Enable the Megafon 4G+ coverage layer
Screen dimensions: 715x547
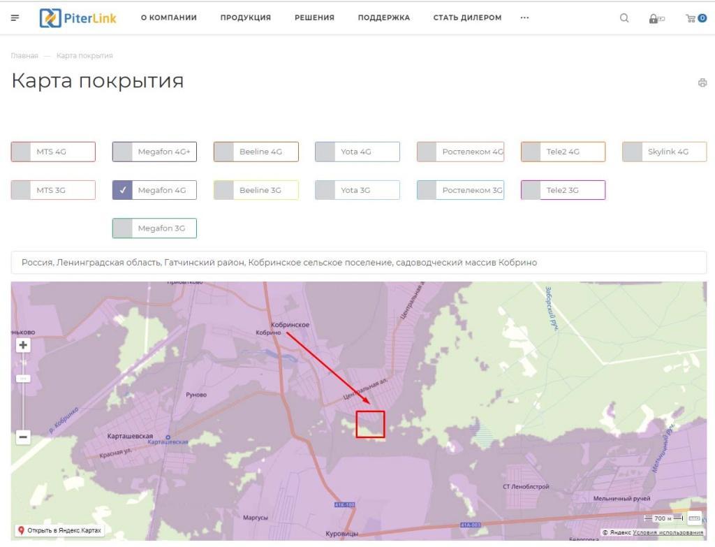[154, 152]
